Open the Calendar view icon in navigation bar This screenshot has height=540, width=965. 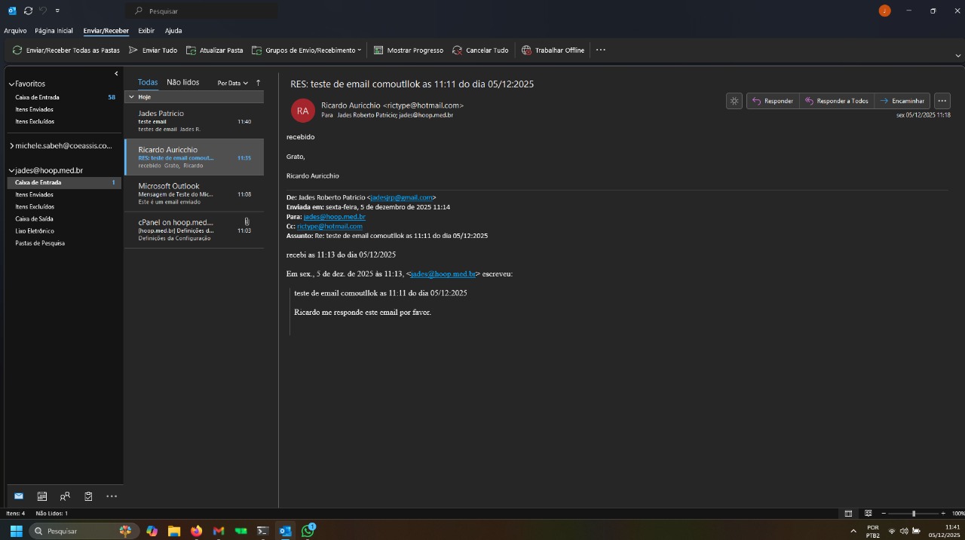click(x=42, y=496)
